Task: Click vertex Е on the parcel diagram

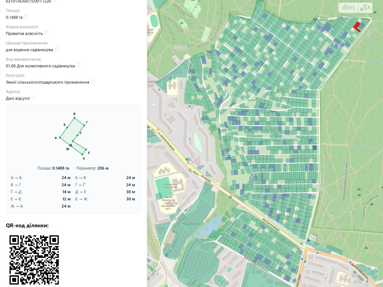Action: tap(86, 149)
